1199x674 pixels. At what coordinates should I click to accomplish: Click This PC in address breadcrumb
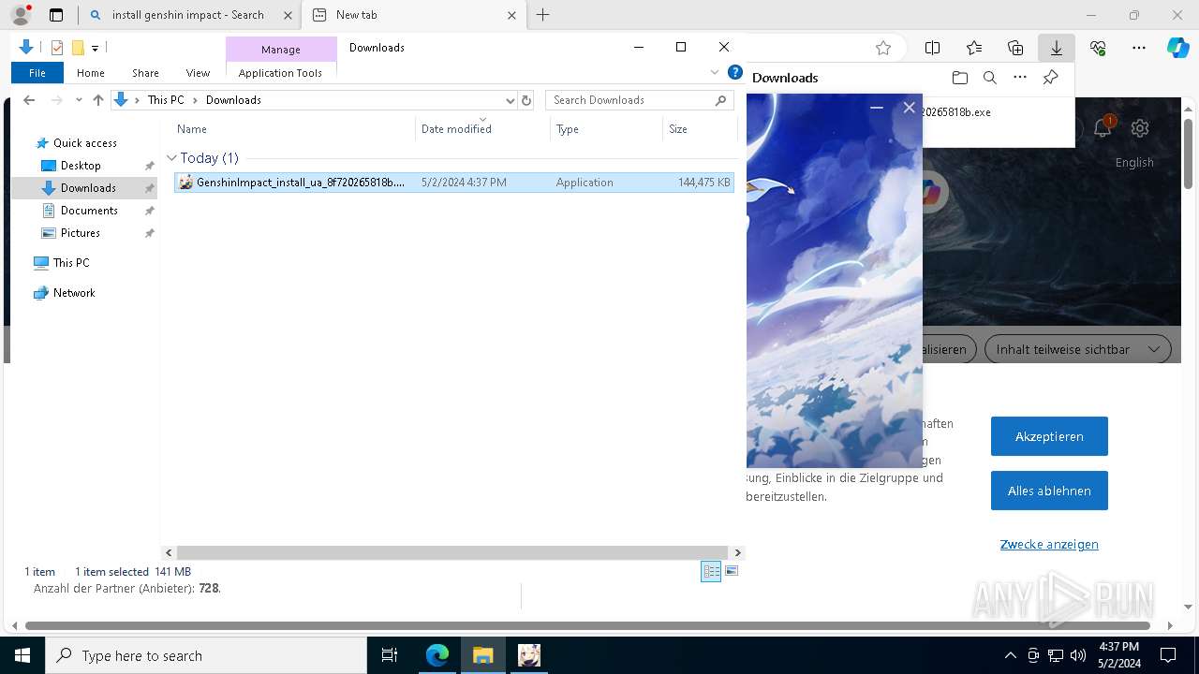166,100
